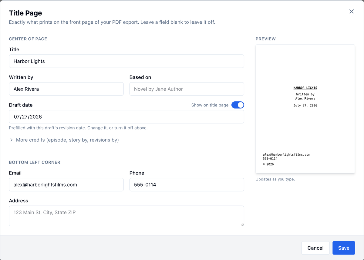Click the title page preview thumbnail
The image size is (364, 260).
[305, 109]
